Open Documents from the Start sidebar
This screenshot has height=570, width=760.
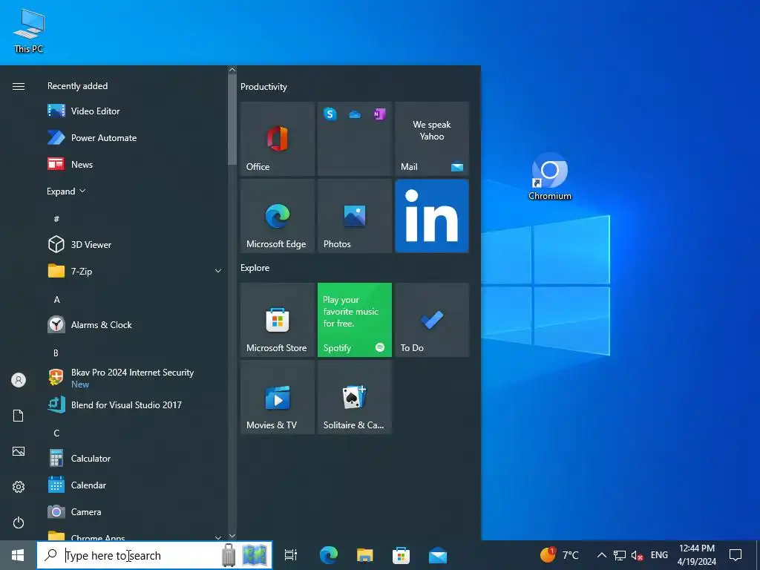(x=19, y=416)
